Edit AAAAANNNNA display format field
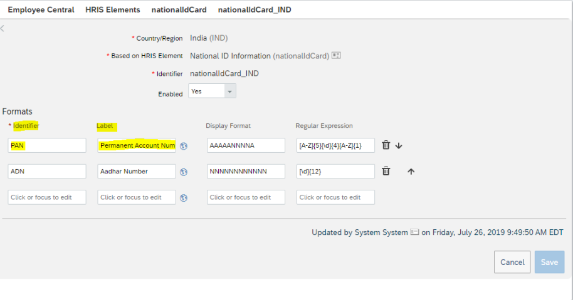573x300 pixels. click(246, 145)
